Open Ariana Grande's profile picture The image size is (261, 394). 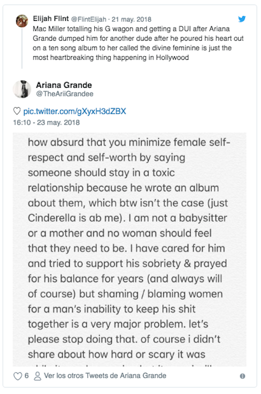pyautogui.click(x=22, y=89)
